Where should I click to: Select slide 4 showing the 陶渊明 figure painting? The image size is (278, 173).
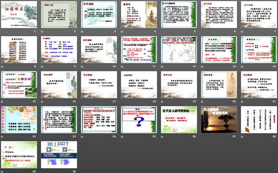(139, 15)
